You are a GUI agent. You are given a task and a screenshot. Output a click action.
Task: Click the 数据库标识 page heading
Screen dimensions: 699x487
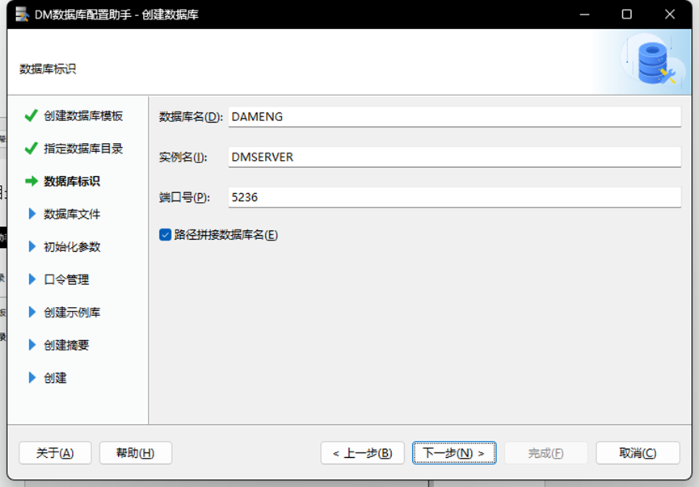(x=48, y=69)
